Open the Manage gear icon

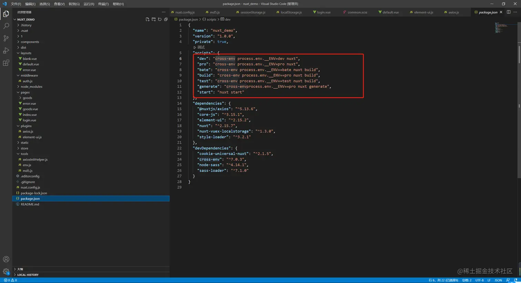coord(6,272)
